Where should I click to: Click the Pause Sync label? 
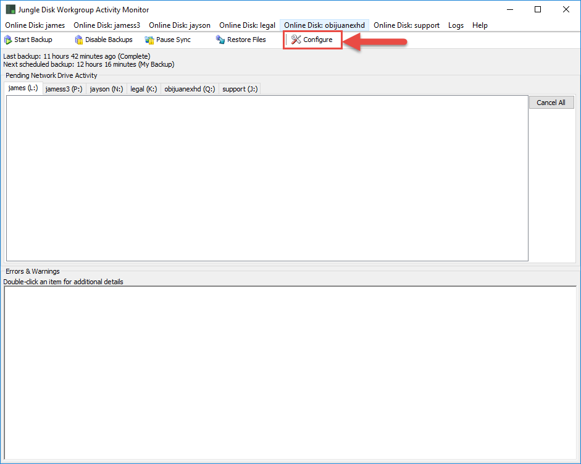coord(173,40)
